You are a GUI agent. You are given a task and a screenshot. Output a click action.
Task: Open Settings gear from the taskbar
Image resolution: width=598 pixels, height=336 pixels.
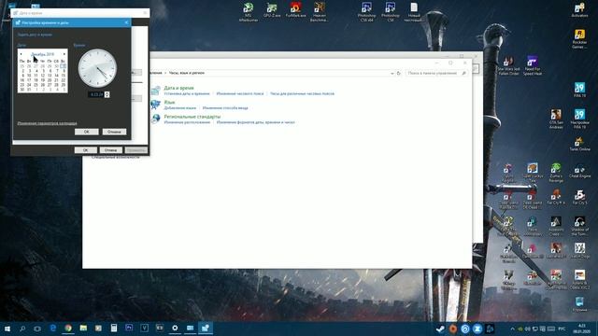pyautogui.click(x=175, y=329)
